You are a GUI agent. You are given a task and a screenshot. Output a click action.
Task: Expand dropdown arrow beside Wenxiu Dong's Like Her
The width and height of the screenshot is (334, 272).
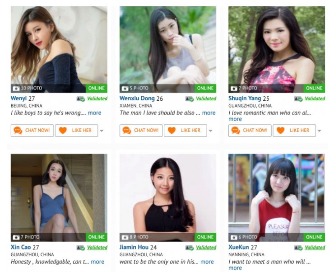click(x=210, y=131)
